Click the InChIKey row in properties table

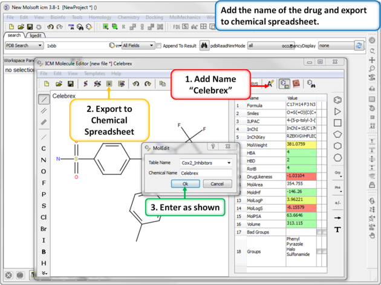point(281,137)
